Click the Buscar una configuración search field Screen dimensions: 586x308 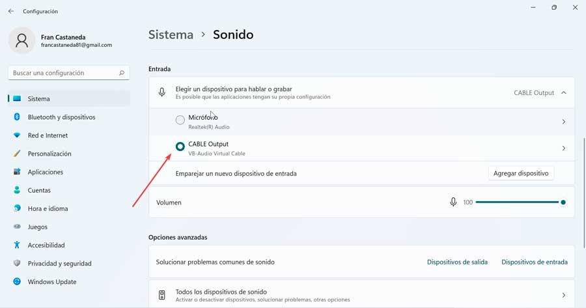click(69, 73)
